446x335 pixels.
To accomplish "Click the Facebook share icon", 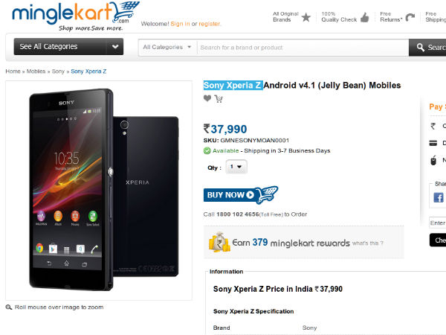I will 439,197.
